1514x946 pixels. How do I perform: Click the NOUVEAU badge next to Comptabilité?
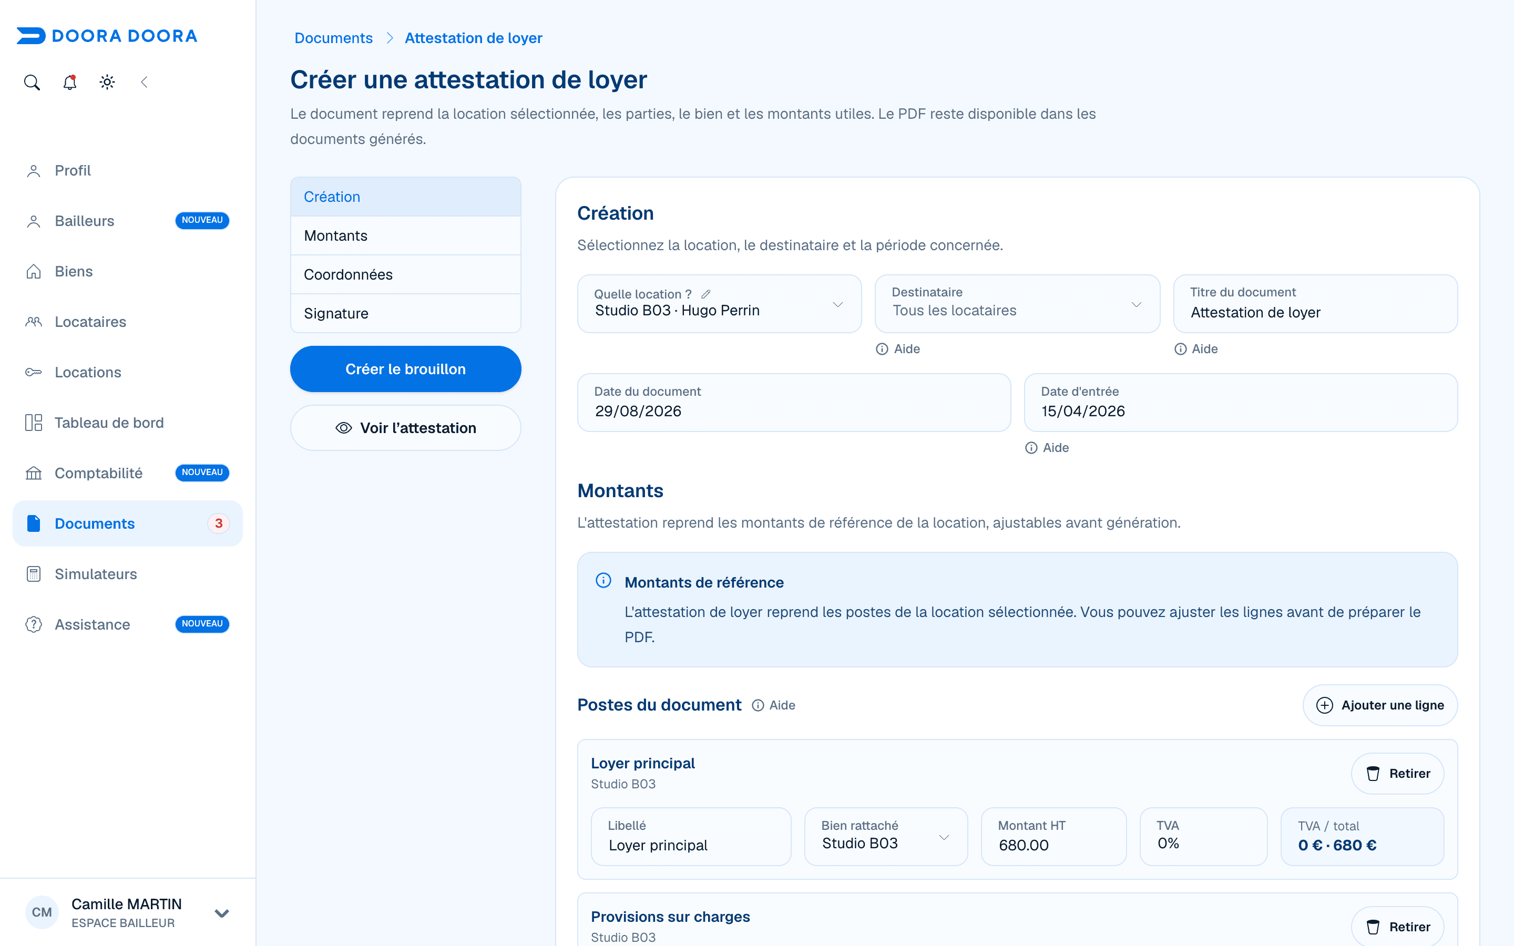click(202, 473)
